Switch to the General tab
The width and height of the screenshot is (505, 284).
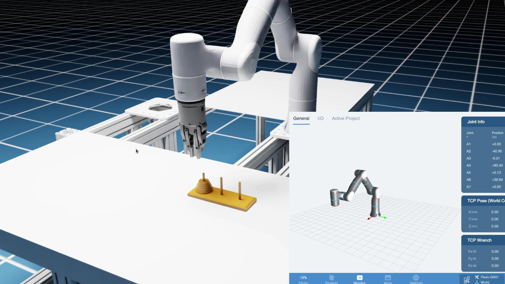[301, 118]
